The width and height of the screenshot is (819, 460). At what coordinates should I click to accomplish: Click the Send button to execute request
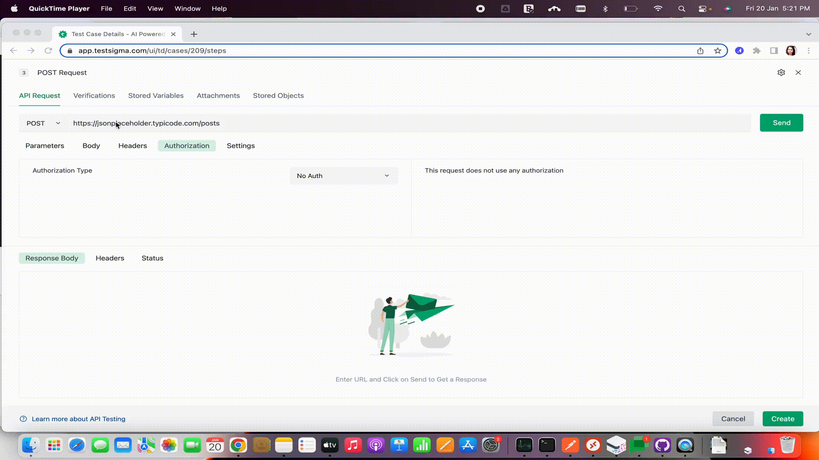[x=781, y=122]
